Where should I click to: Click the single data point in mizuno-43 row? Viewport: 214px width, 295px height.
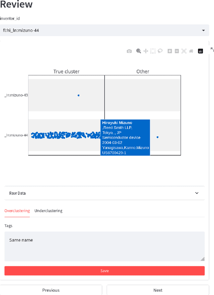(79, 96)
